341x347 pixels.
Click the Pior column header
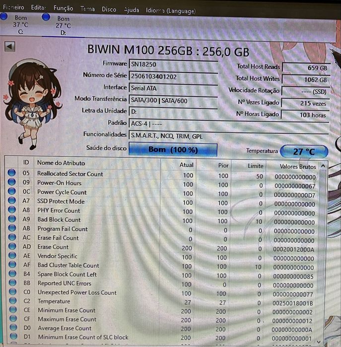(x=214, y=165)
